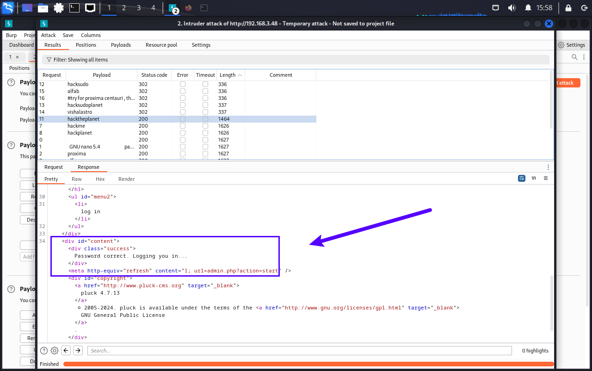Click the Burp menu in the Burp main window
This screenshot has width=592, height=371.
12,35
